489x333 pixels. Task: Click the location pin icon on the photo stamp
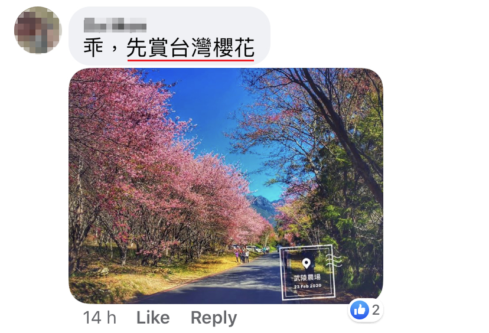tap(307, 263)
